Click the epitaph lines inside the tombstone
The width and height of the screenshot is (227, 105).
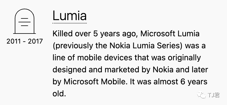coord(25,22)
